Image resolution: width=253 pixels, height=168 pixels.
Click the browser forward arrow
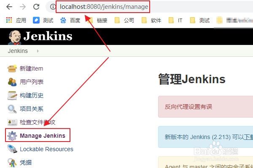23,7
